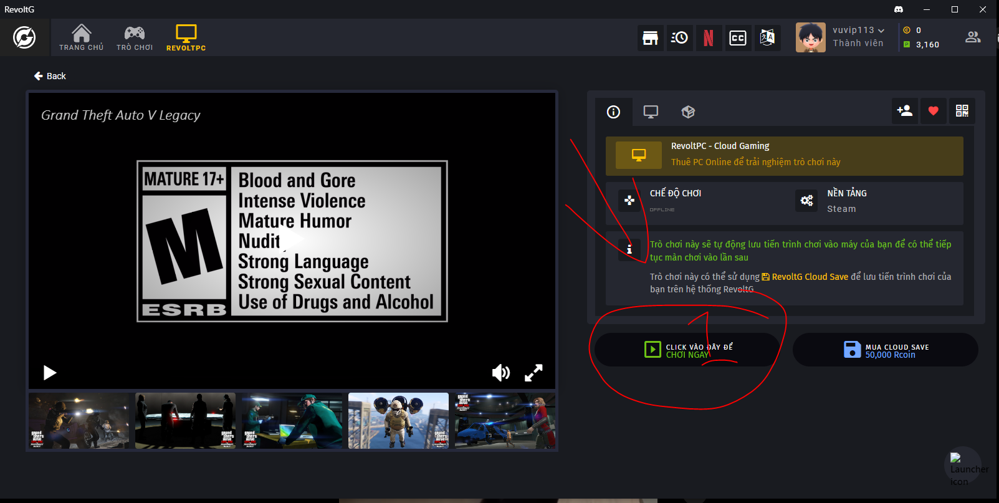Go Back to the previous page
The height and width of the screenshot is (503, 999).
pyautogui.click(x=50, y=76)
